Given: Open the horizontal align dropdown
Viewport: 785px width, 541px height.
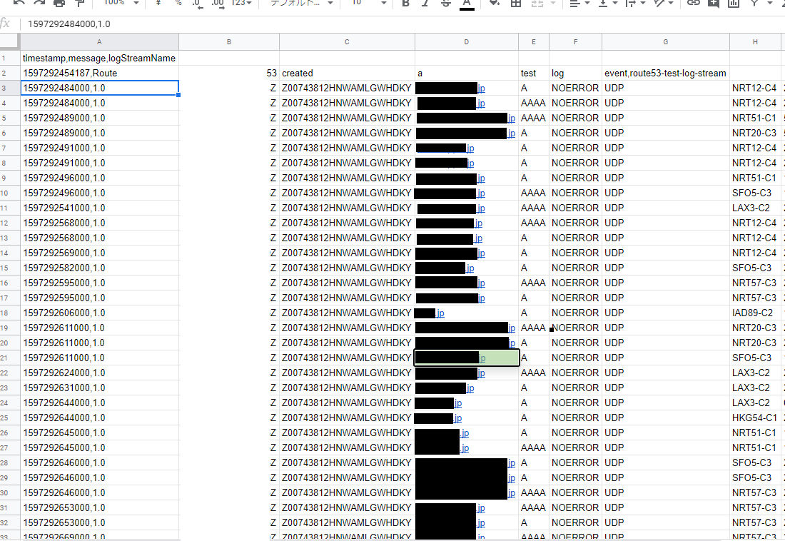Looking at the screenshot, I should [581, 3].
